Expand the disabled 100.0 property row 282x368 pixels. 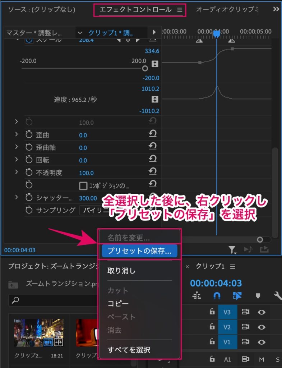(16, 121)
